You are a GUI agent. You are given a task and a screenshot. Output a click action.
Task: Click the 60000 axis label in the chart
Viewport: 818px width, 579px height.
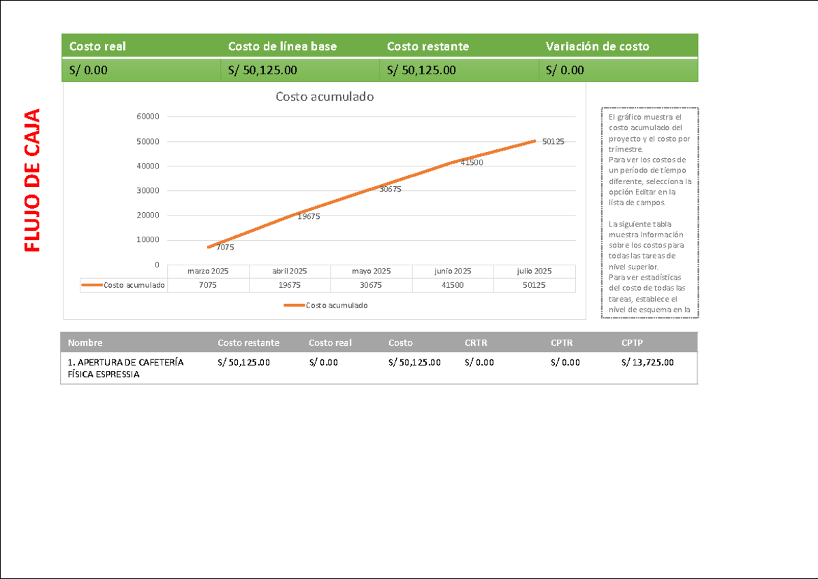148,117
